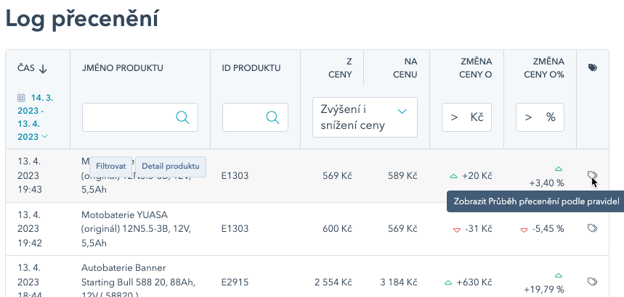Open the tag icon in the Autobaterie Banner row
This screenshot has width=624, height=297.
point(592,282)
